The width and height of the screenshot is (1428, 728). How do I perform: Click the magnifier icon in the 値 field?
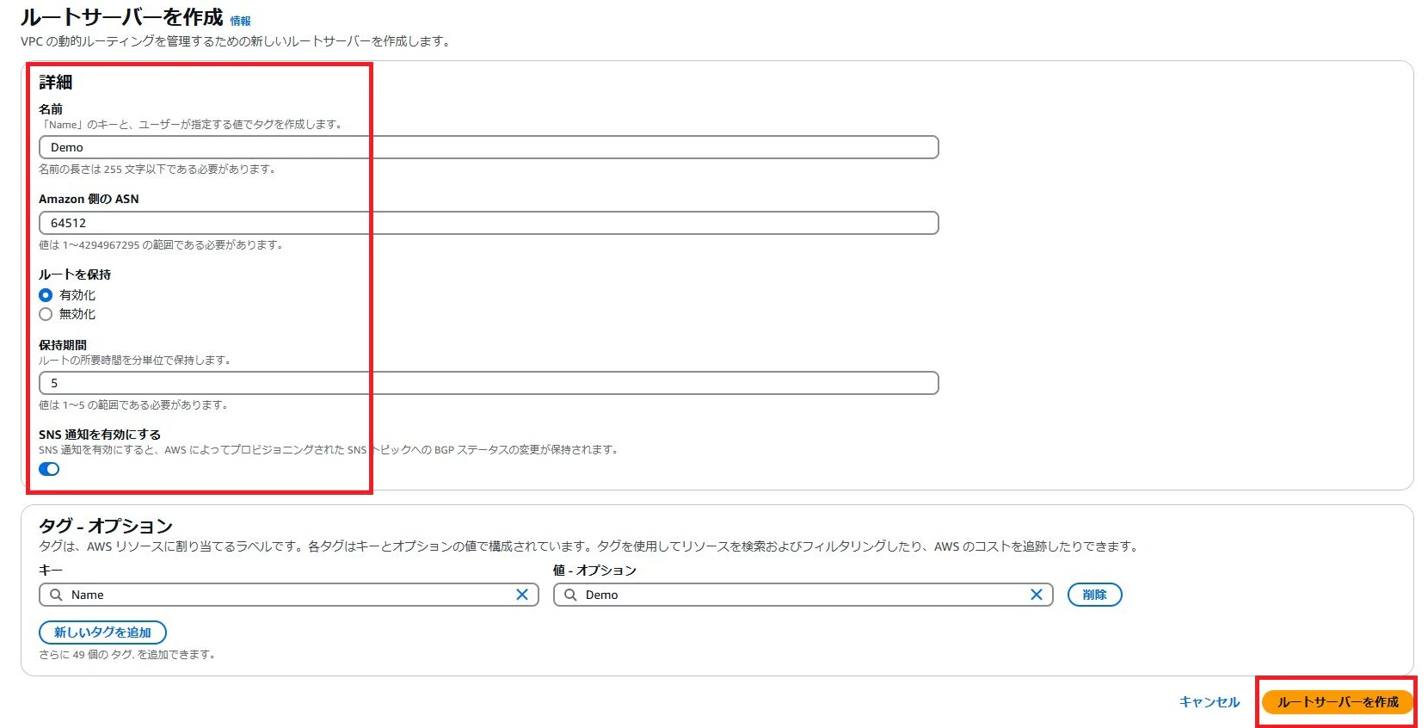(570, 595)
